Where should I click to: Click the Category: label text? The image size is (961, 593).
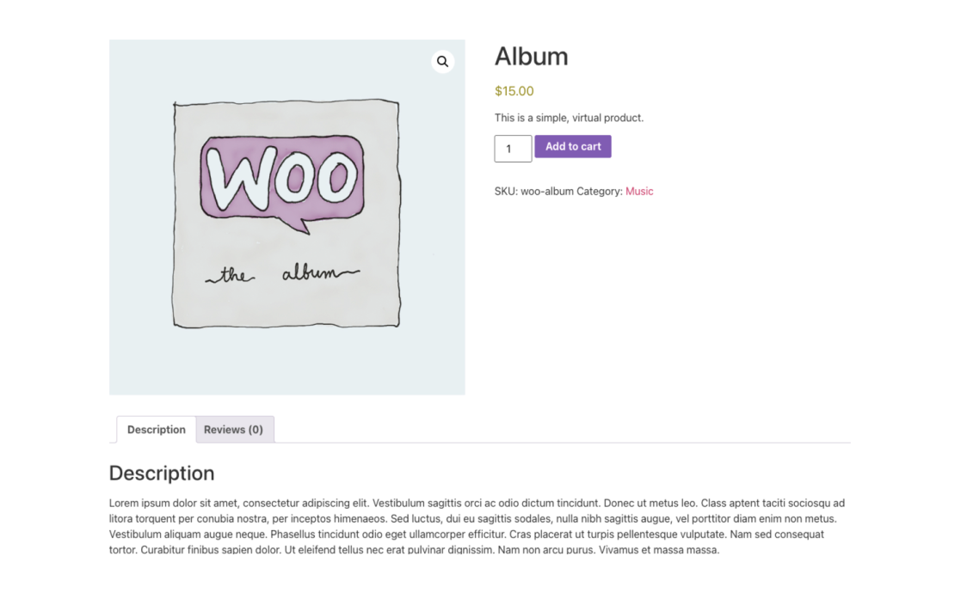pos(600,191)
